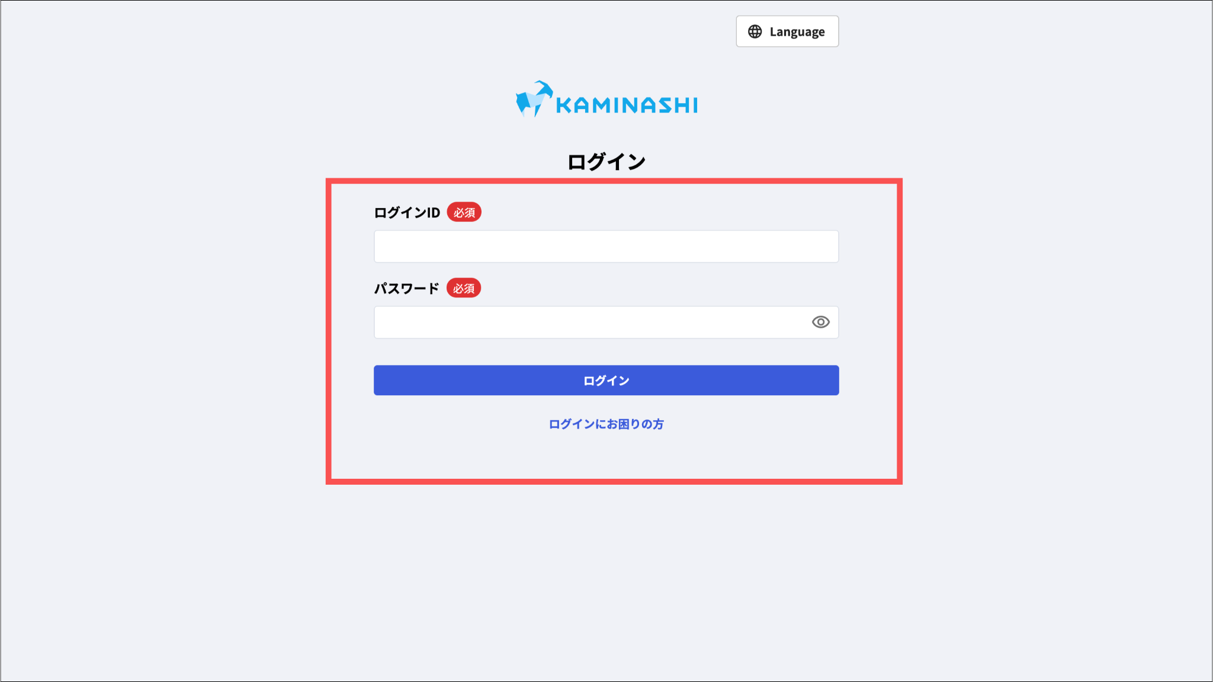This screenshot has width=1213, height=682.
Task: Click the red 必須 badge beside パスワード
Action: click(463, 288)
